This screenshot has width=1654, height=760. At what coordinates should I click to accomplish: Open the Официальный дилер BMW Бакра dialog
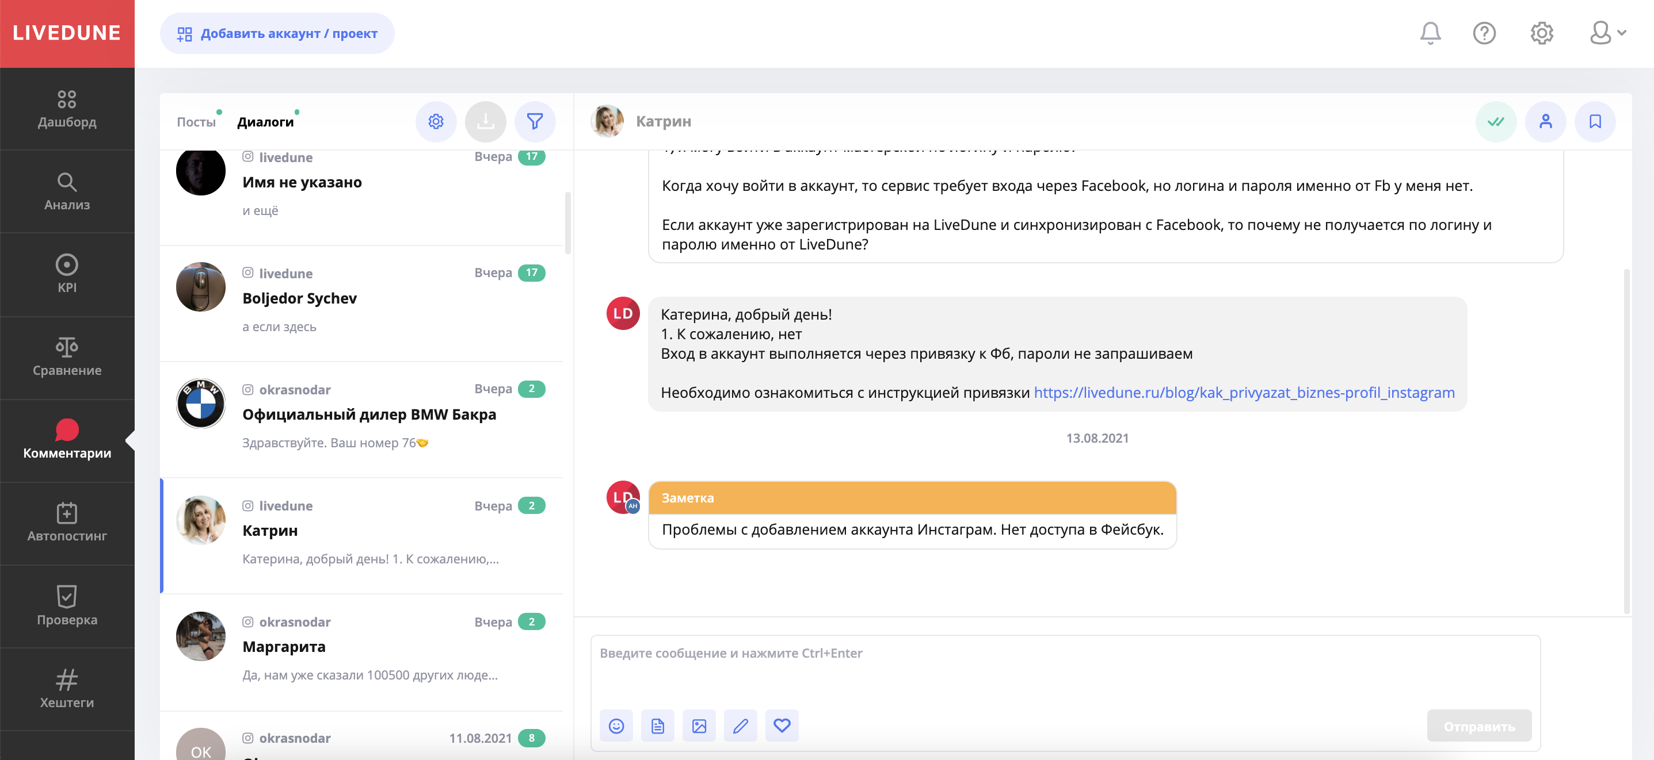[x=362, y=420]
